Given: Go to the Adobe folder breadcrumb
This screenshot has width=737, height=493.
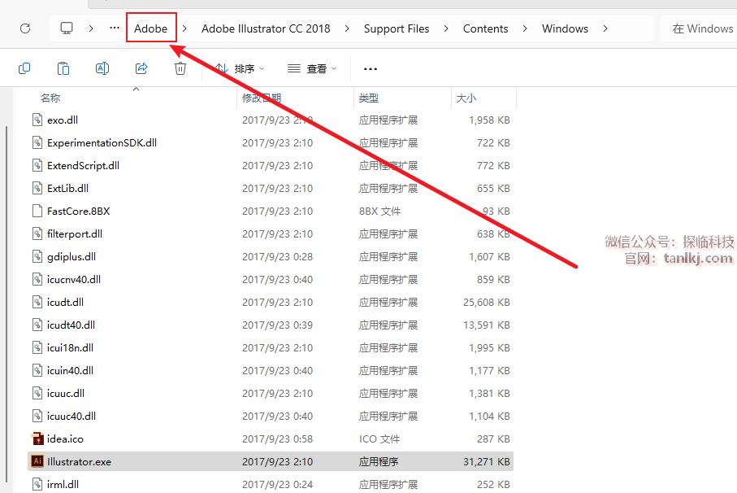Looking at the screenshot, I should [151, 28].
